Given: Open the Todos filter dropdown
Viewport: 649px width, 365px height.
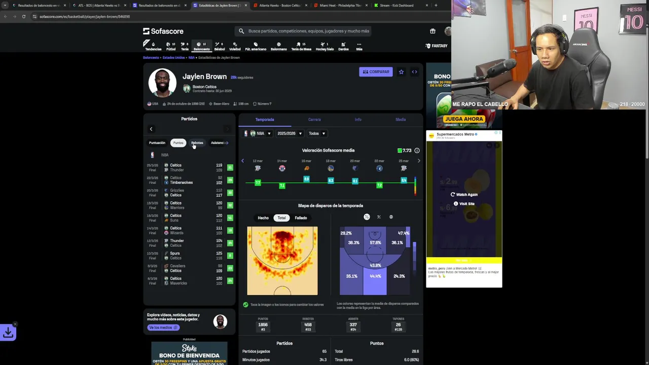Looking at the screenshot, I should click(317, 133).
